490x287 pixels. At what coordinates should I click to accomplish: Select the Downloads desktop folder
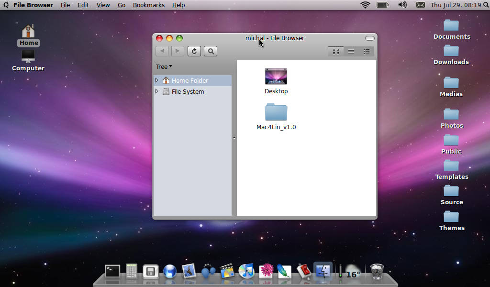coord(451,55)
